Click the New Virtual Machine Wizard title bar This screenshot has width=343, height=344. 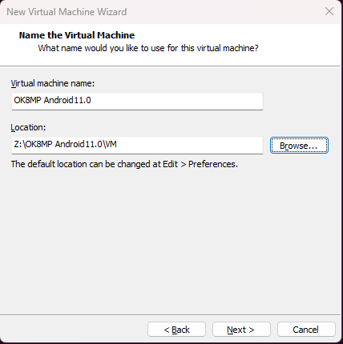(x=160, y=12)
